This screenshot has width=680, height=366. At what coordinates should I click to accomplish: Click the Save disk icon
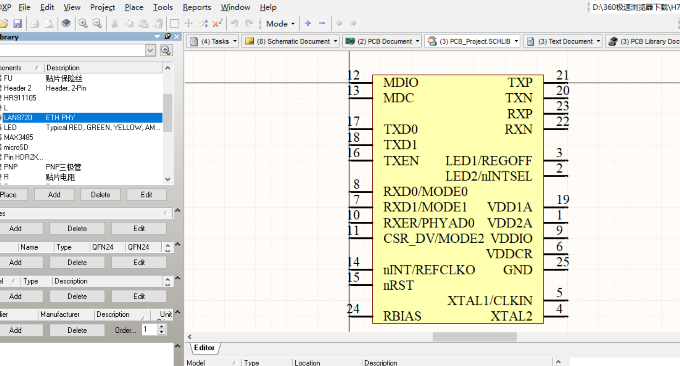click(x=17, y=23)
